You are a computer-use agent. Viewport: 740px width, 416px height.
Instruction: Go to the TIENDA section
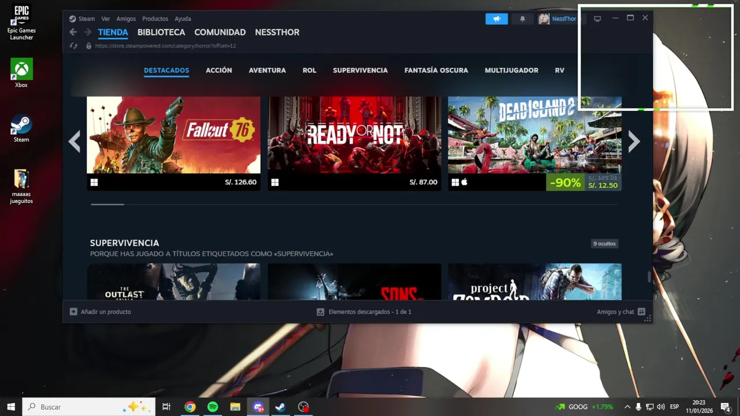point(113,32)
